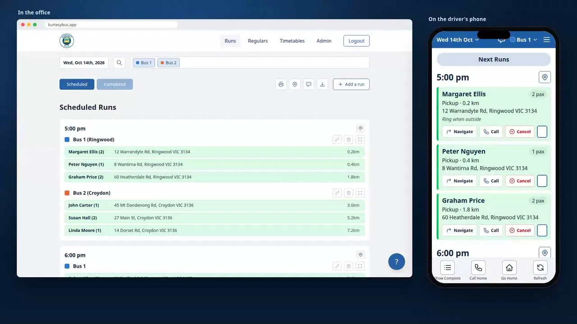
Task: Click the Bus 2 filter tag in the filter bar
Action: point(169,63)
